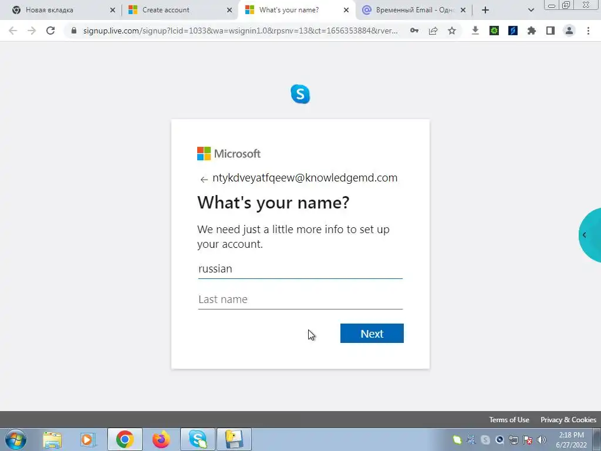
Task: Open the Terms of Use link
Action: tap(509, 419)
